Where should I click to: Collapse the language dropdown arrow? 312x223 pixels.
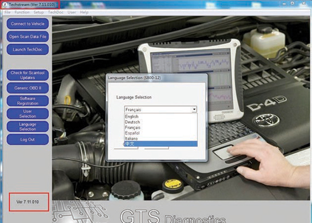(194, 110)
